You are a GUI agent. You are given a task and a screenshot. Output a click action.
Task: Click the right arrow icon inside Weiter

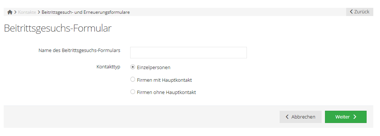point(355,117)
